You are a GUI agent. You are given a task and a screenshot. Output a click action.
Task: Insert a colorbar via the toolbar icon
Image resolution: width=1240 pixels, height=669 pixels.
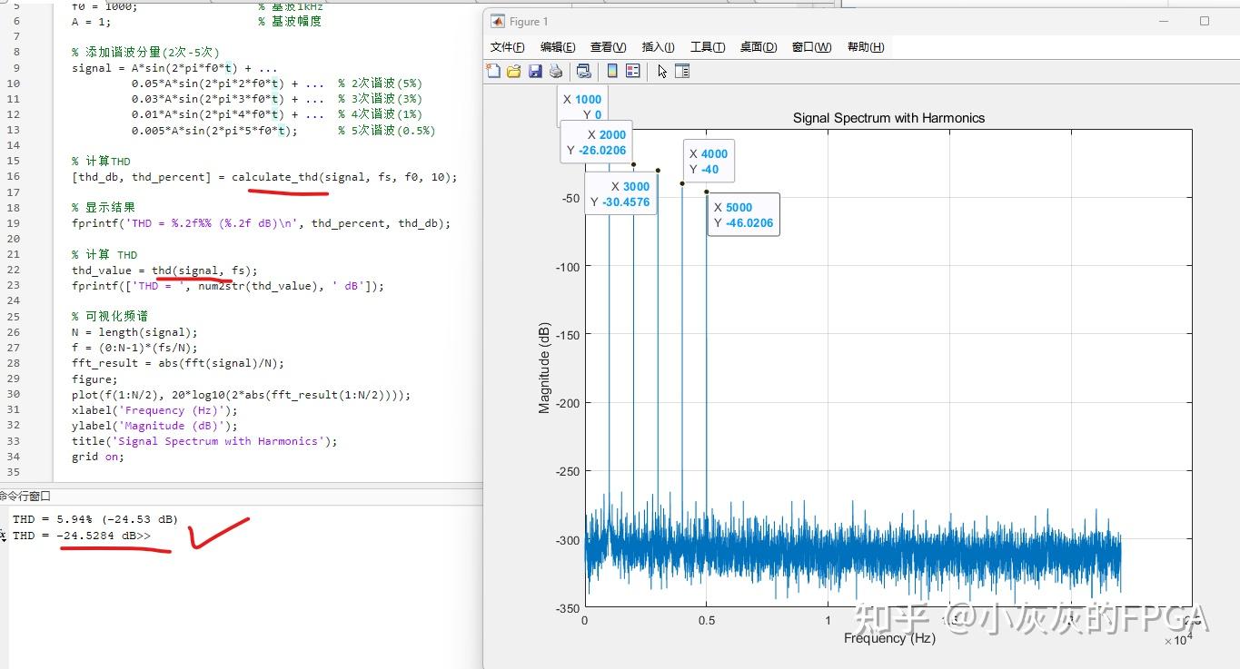(x=612, y=71)
